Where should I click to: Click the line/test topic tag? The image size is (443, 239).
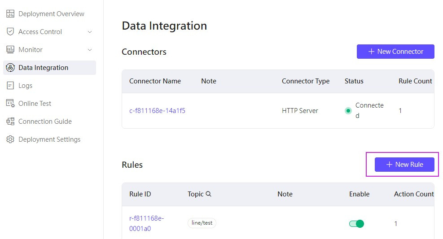tap(202, 223)
